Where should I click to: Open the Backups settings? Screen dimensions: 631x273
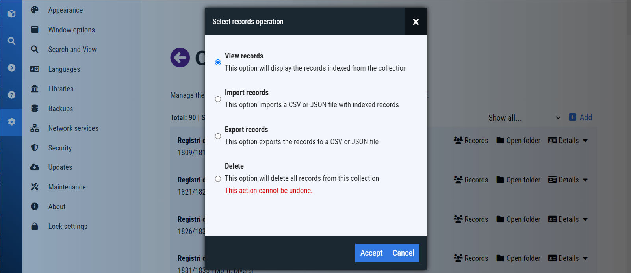(x=60, y=109)
